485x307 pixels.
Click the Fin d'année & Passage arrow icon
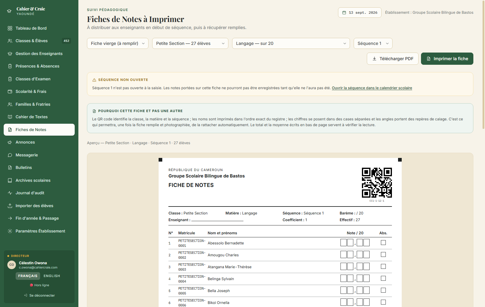(x=10, y=218)
